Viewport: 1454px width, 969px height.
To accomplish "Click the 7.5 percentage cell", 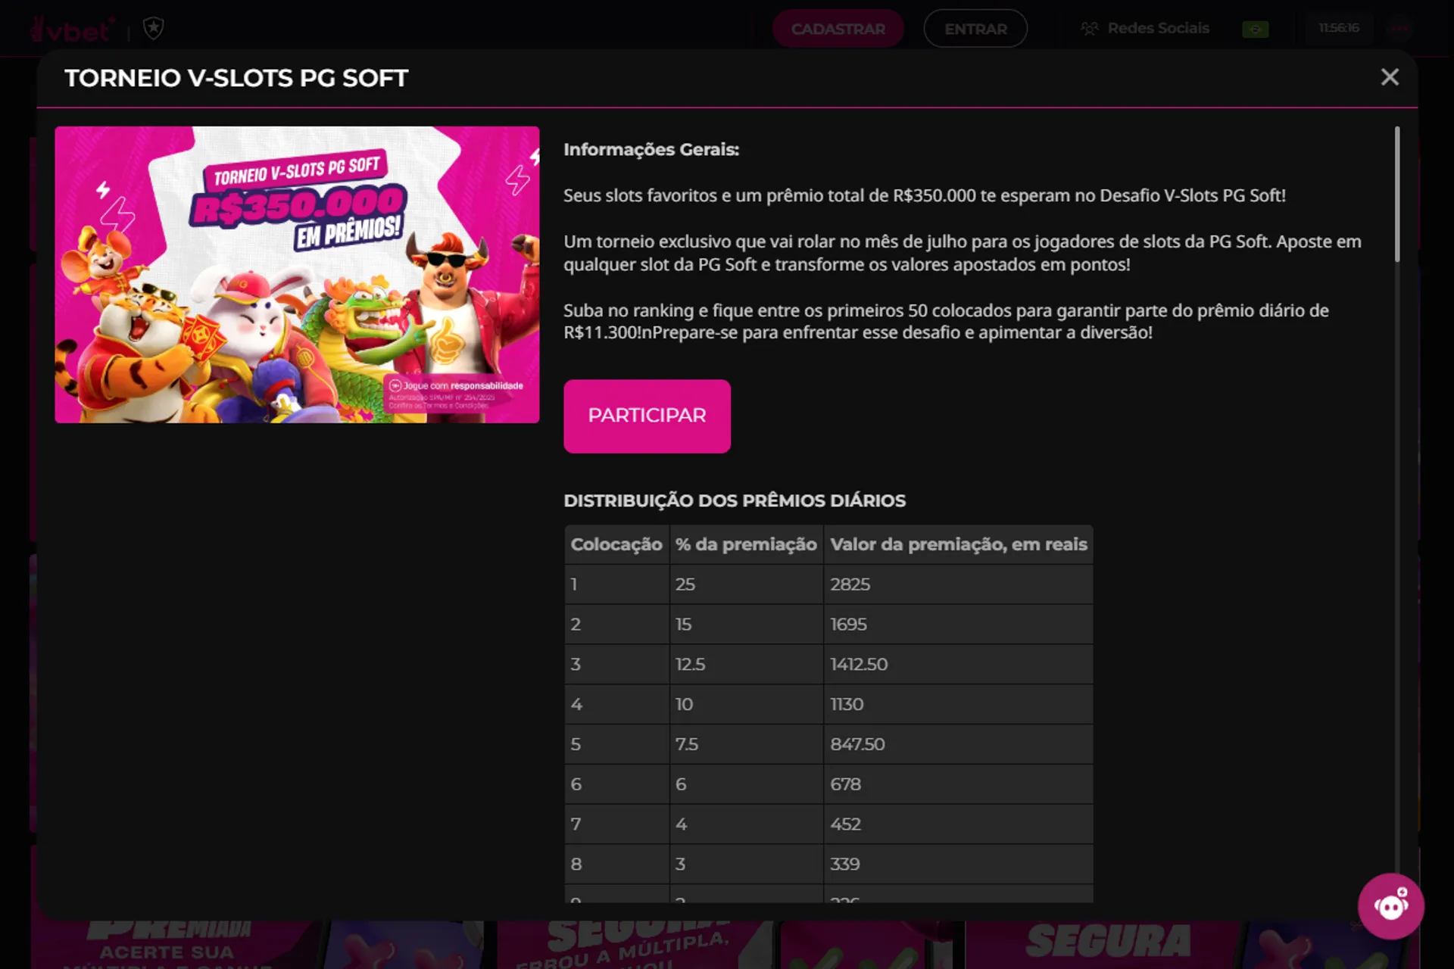I will click(x=746, y=744).
